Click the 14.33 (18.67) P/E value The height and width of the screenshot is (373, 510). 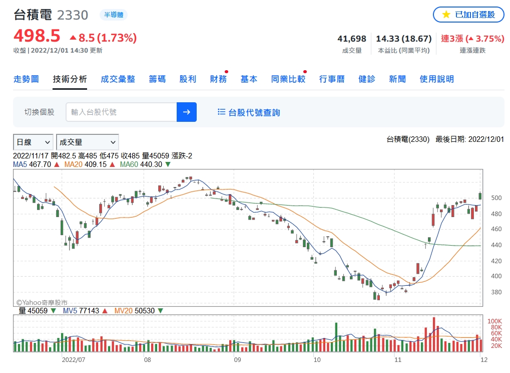403,39
